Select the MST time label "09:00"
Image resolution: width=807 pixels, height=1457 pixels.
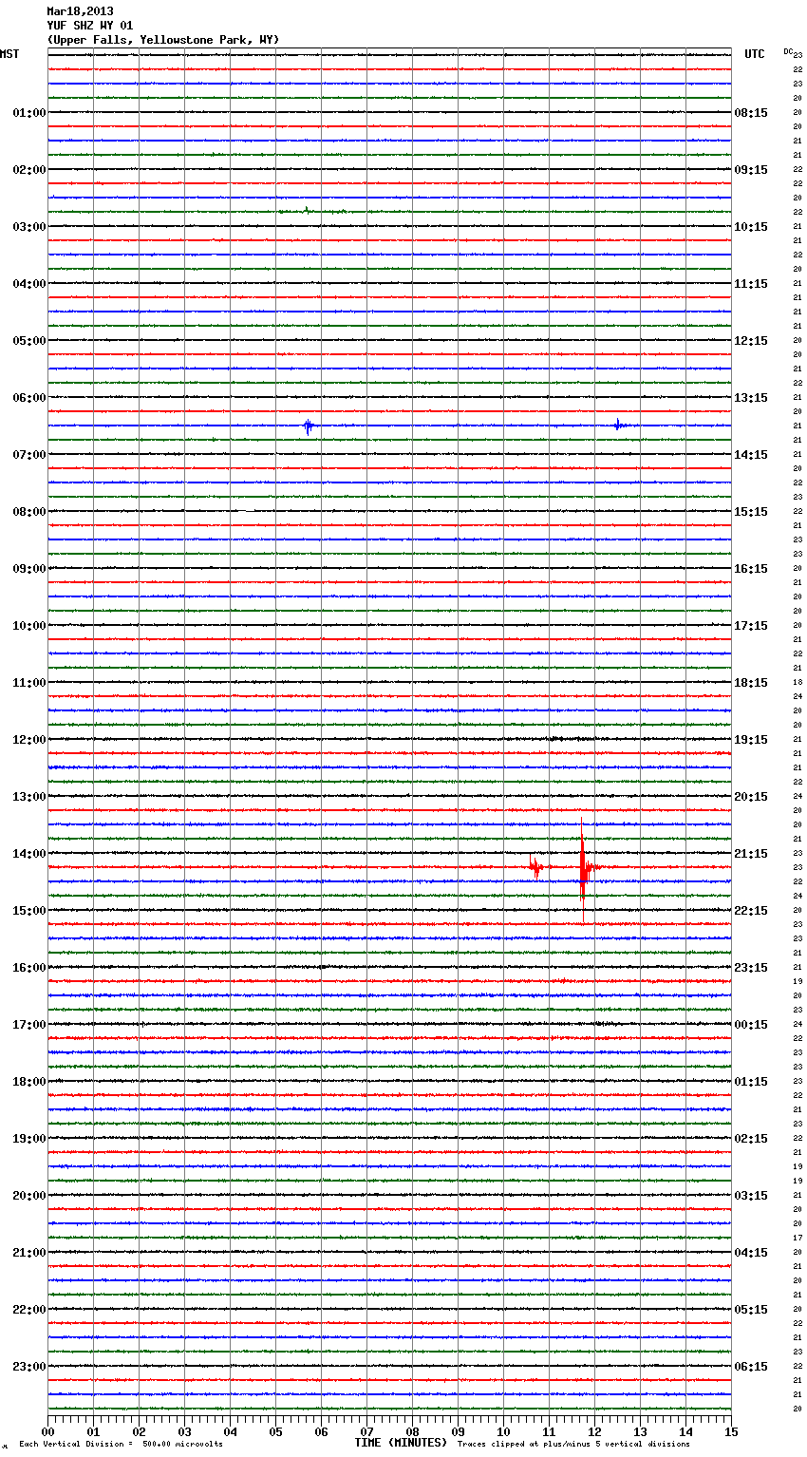29,569
